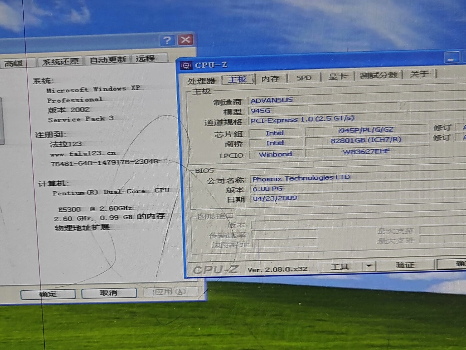The height and width of the screenshot is (350, 466).
Task: Switch to the 系统还原 tab
Action: [61, 62]
